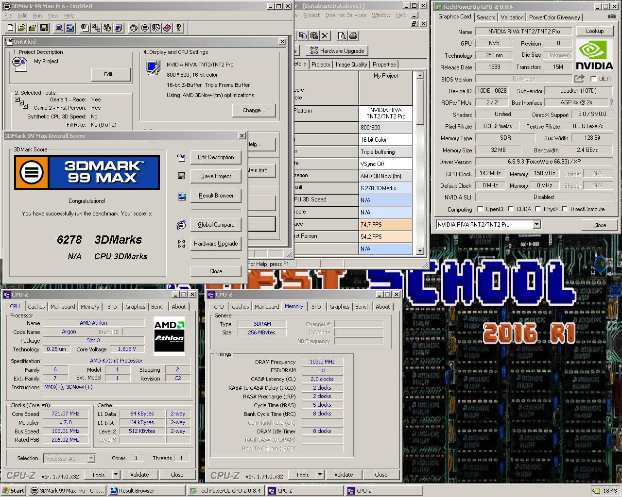Click the 74,7 FPS cell in Result Browser
Screen dimensions: 622x497
coord(385,225)
